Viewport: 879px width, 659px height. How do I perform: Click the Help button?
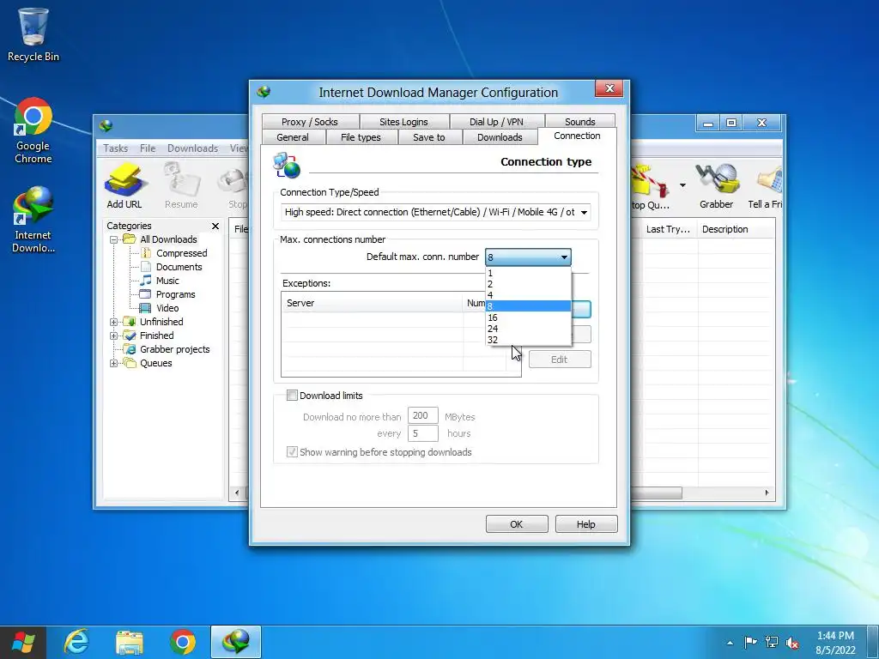[x=585, y=524]
